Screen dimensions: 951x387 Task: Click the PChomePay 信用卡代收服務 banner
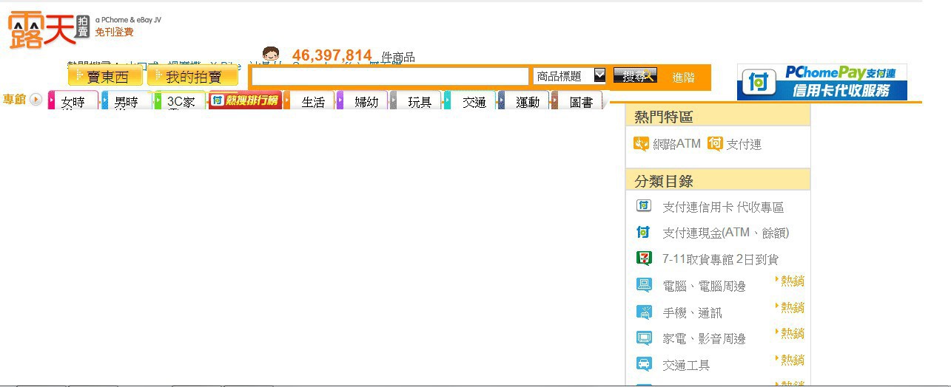click(821, 81)
